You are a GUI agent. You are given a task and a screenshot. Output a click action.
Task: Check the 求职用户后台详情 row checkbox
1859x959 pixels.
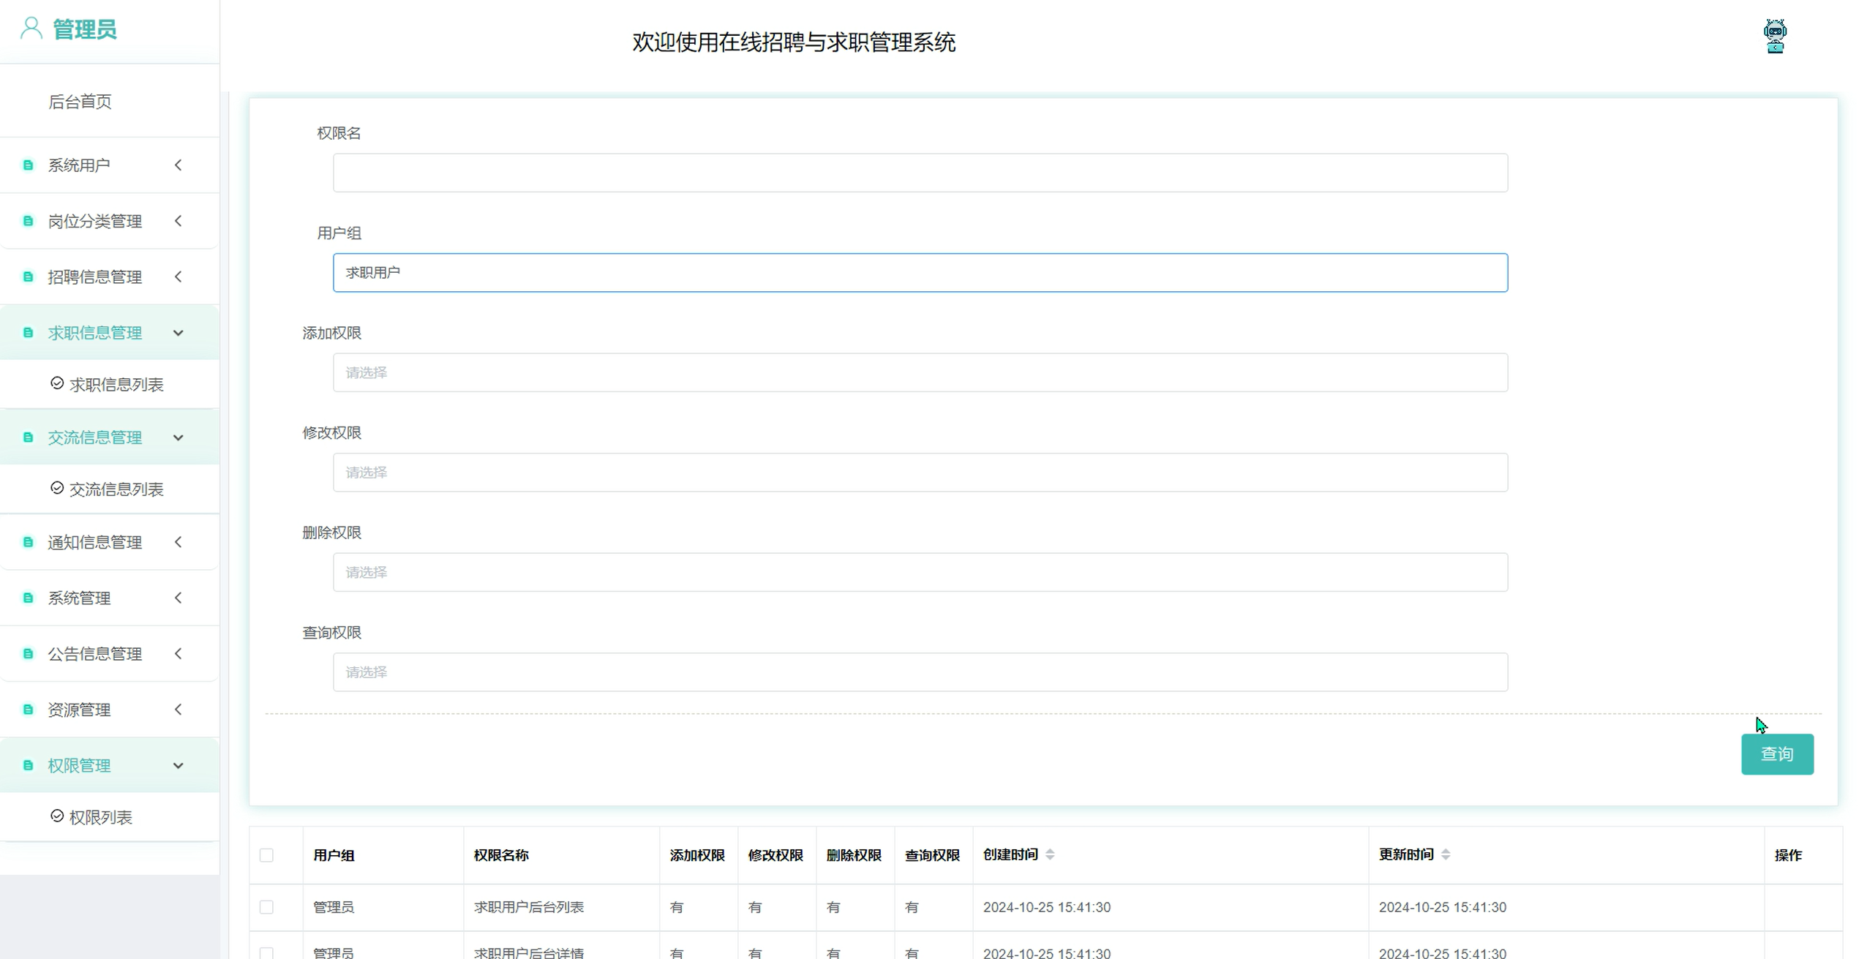pos(266,952)
